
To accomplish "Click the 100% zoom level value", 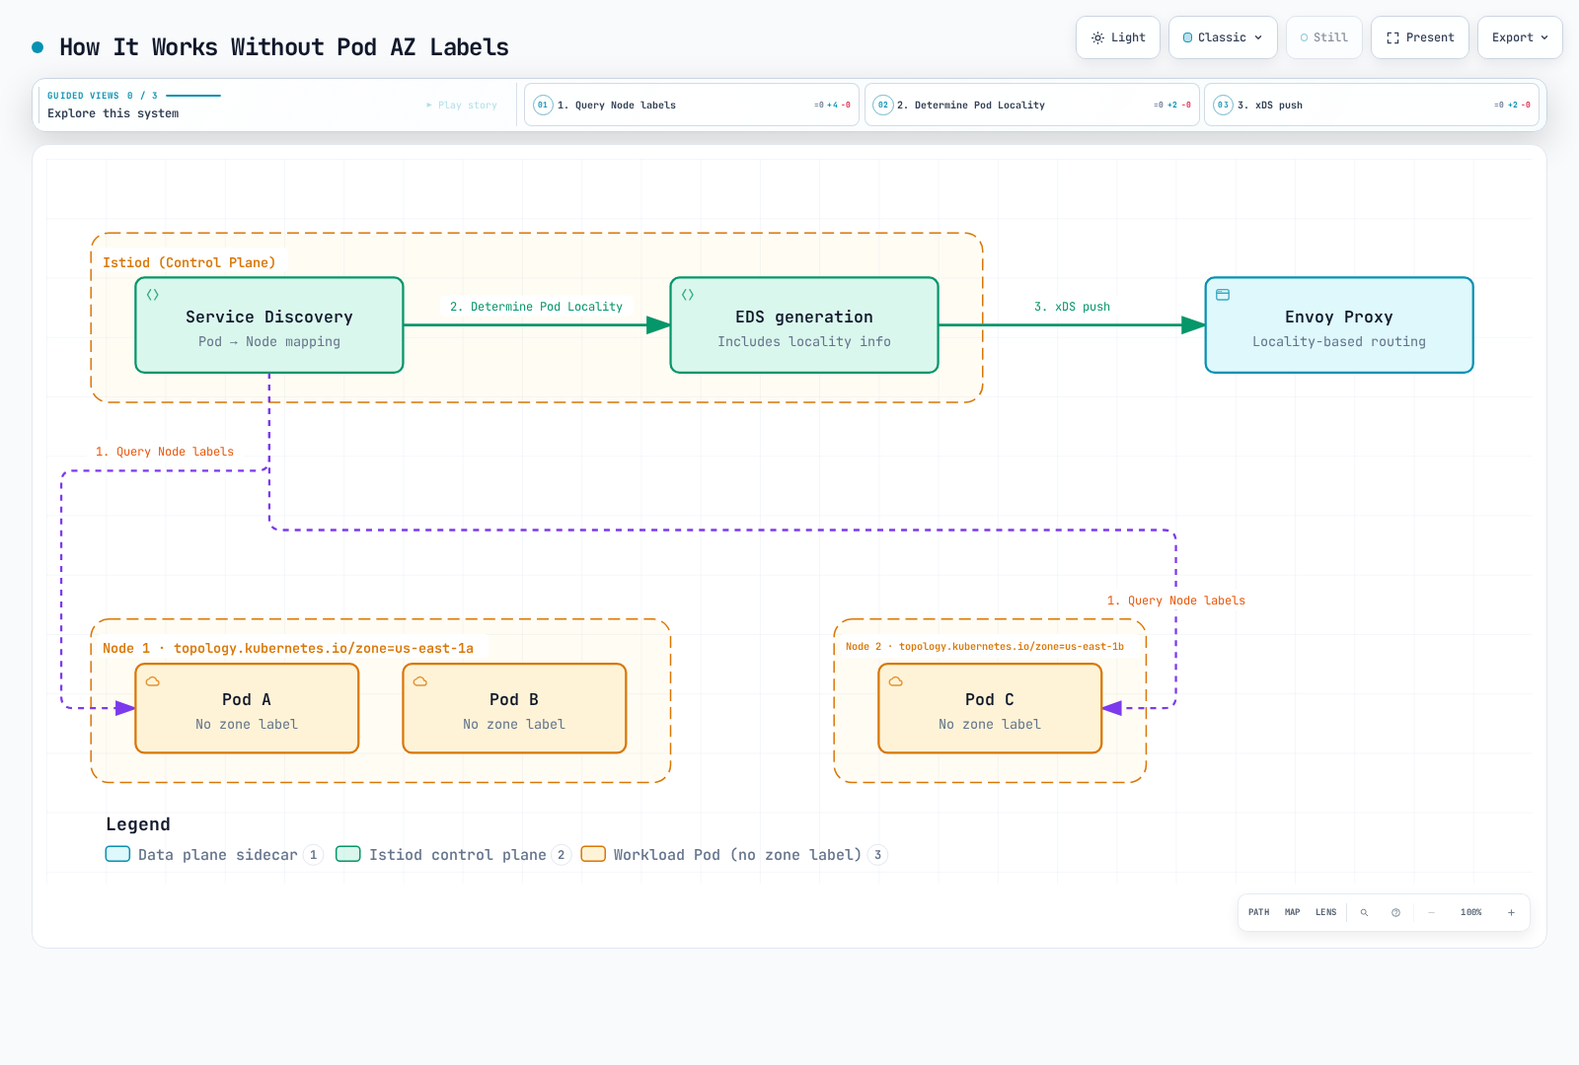I will point(1471,913).
